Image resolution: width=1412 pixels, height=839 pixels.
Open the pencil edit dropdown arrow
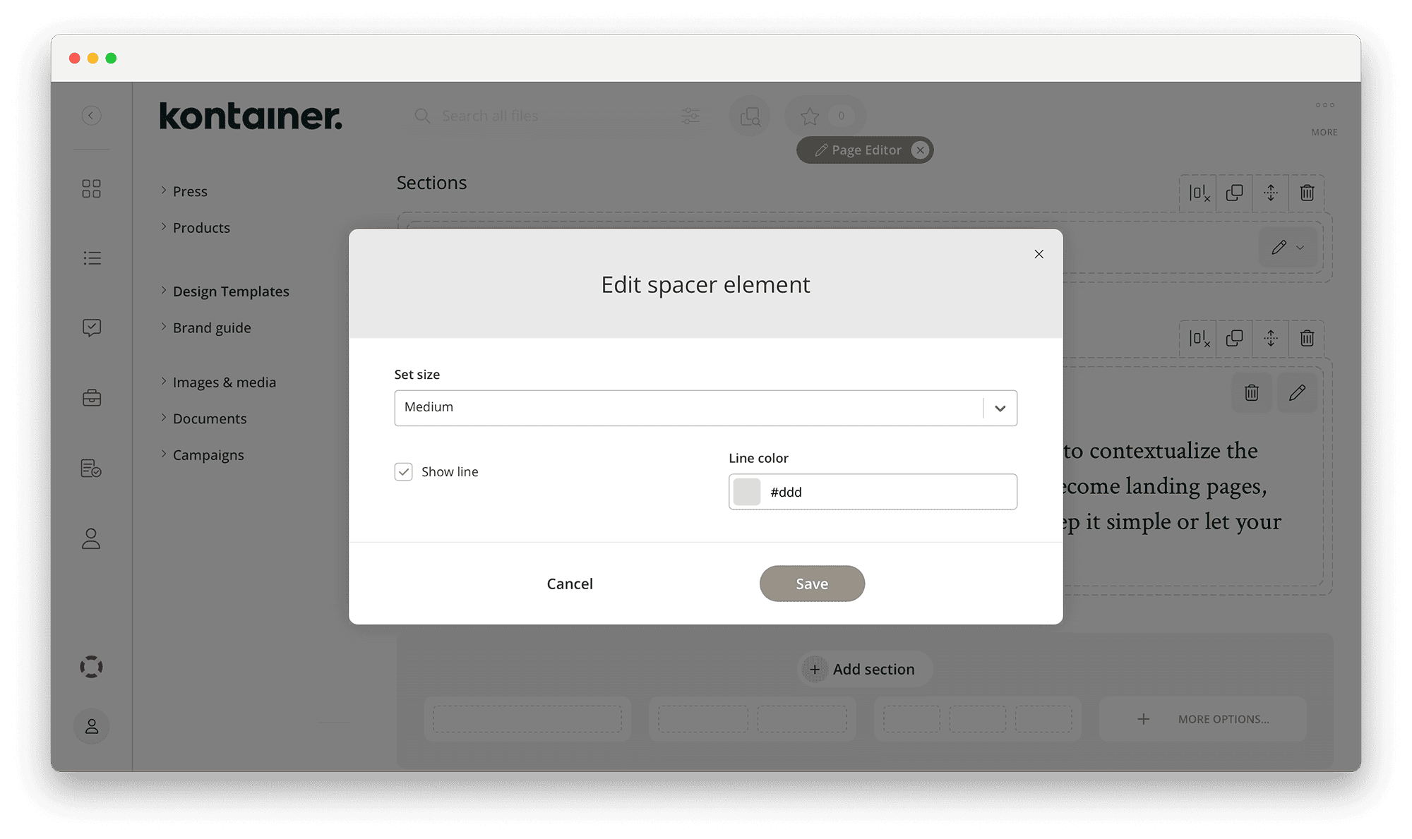[x=1299, y=248]
